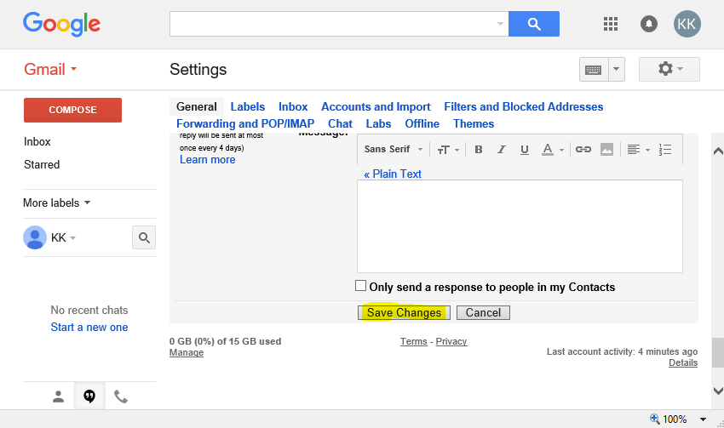
Task: Click Start a new one chat link
Action: coord(89,327)
